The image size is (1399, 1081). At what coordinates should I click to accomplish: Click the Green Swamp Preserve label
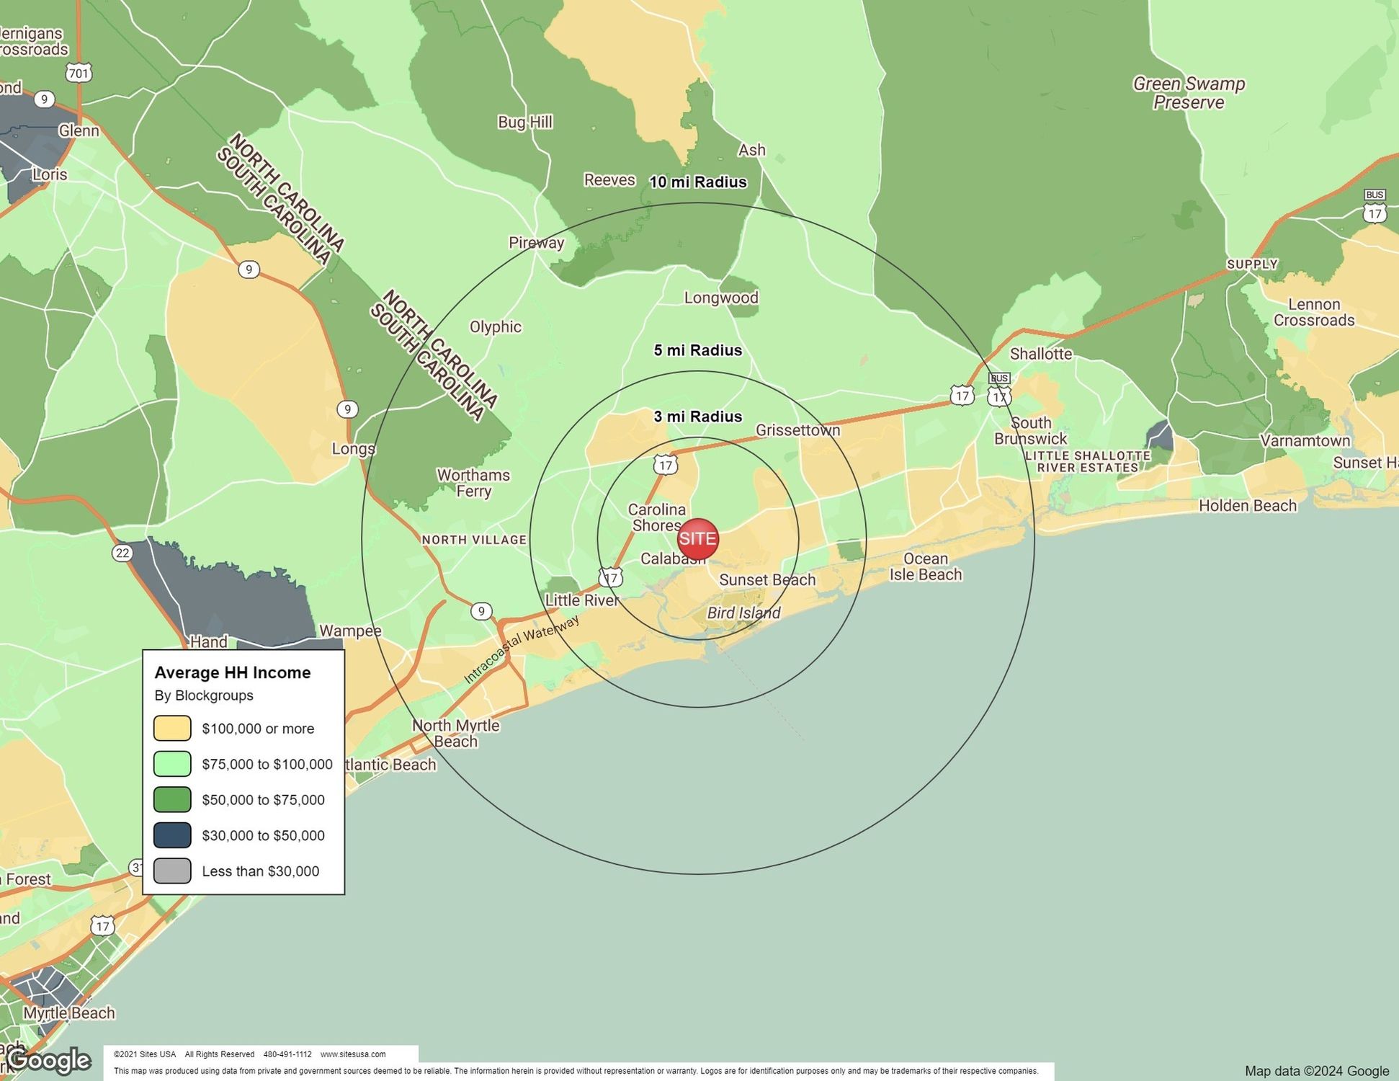click(1189, 93)
